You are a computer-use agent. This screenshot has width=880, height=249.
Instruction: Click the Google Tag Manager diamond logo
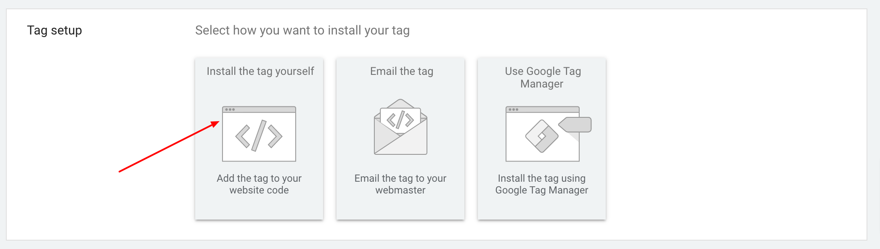[542, 136]
